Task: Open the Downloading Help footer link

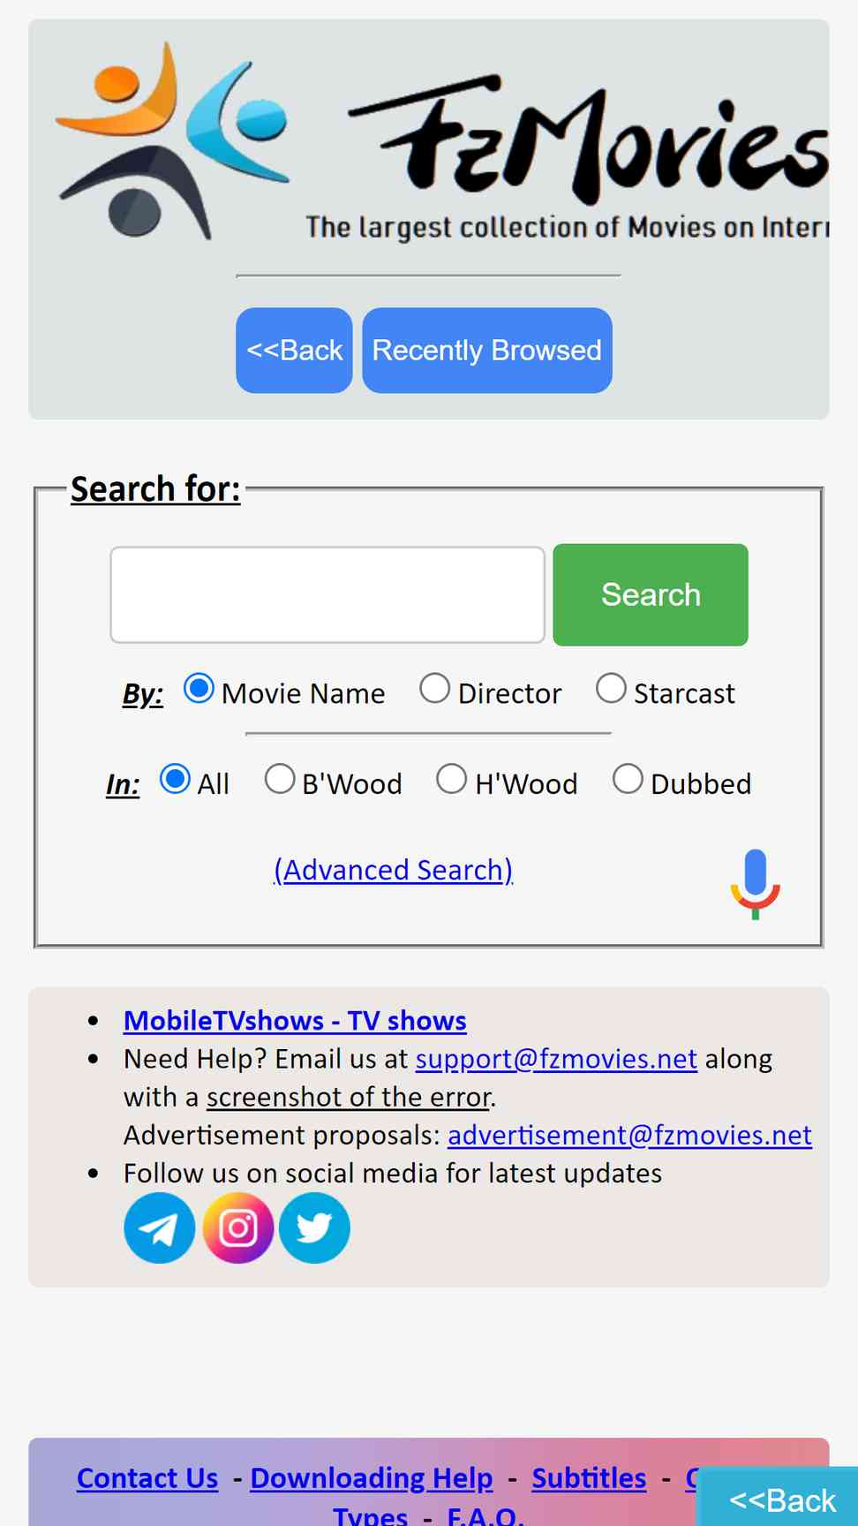Action: coord(372,1477)
